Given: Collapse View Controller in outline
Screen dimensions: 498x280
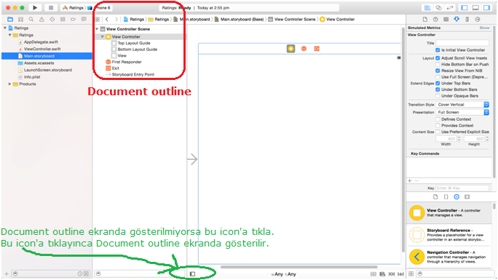Looking at the screenshot, I should pyautogui.click(x=102, y=37).
